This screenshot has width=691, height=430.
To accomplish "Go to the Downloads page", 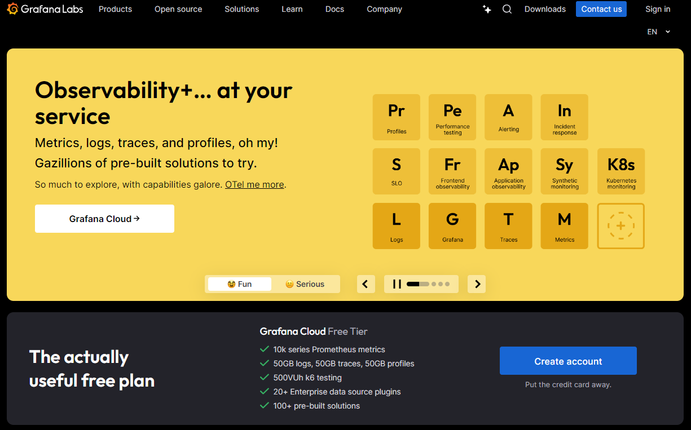I will pos(545,9).
